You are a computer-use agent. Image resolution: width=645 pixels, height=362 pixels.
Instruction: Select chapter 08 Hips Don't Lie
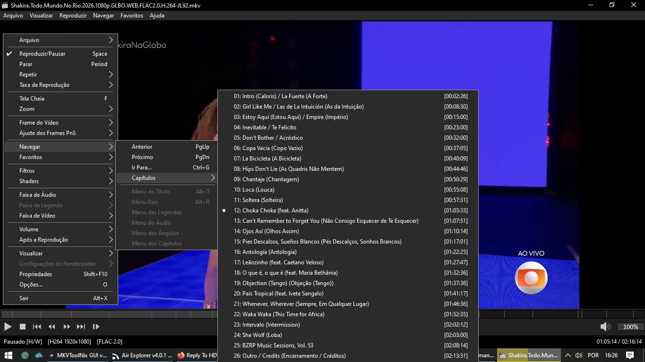coord(348,169)
